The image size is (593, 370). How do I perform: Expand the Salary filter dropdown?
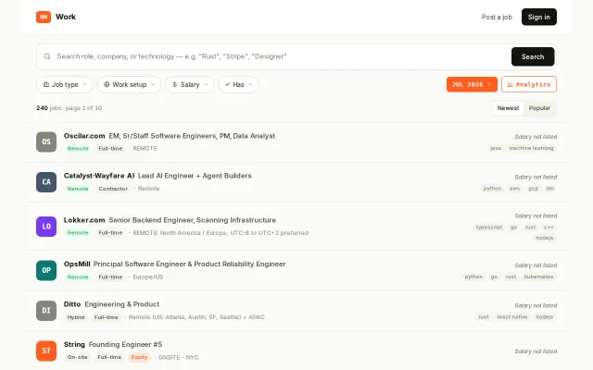click(x=189, y=84)
